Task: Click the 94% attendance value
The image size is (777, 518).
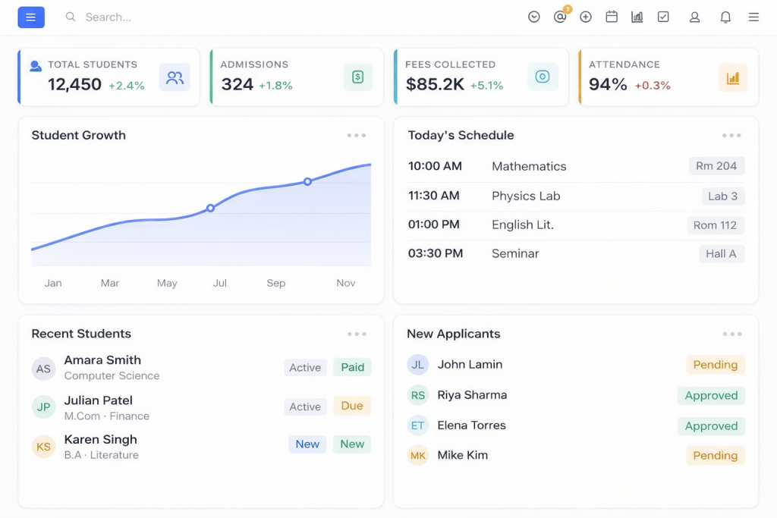Action: pos(608,85)
